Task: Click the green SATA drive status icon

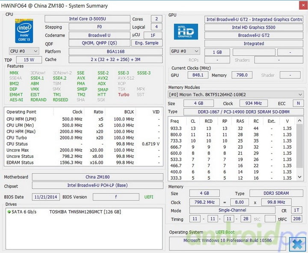Action: point(9,212)
